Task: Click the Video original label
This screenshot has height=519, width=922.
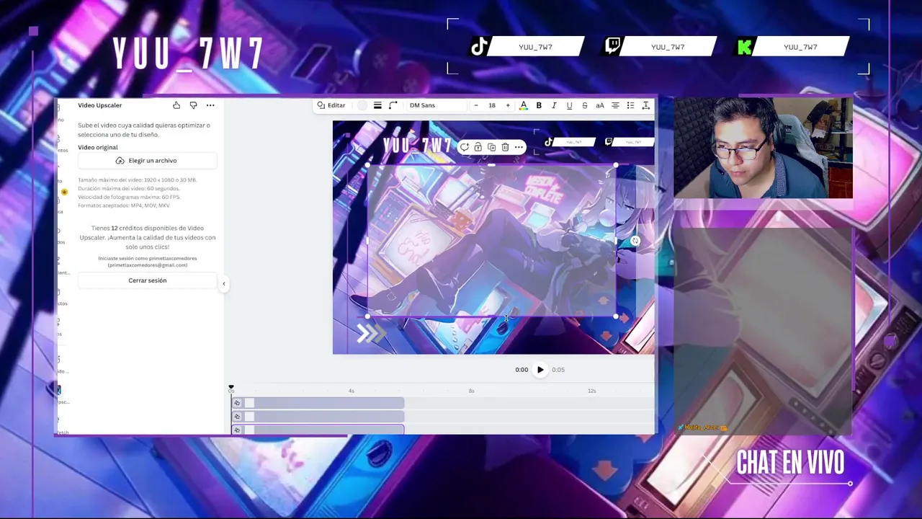Action: click(98, 147)
